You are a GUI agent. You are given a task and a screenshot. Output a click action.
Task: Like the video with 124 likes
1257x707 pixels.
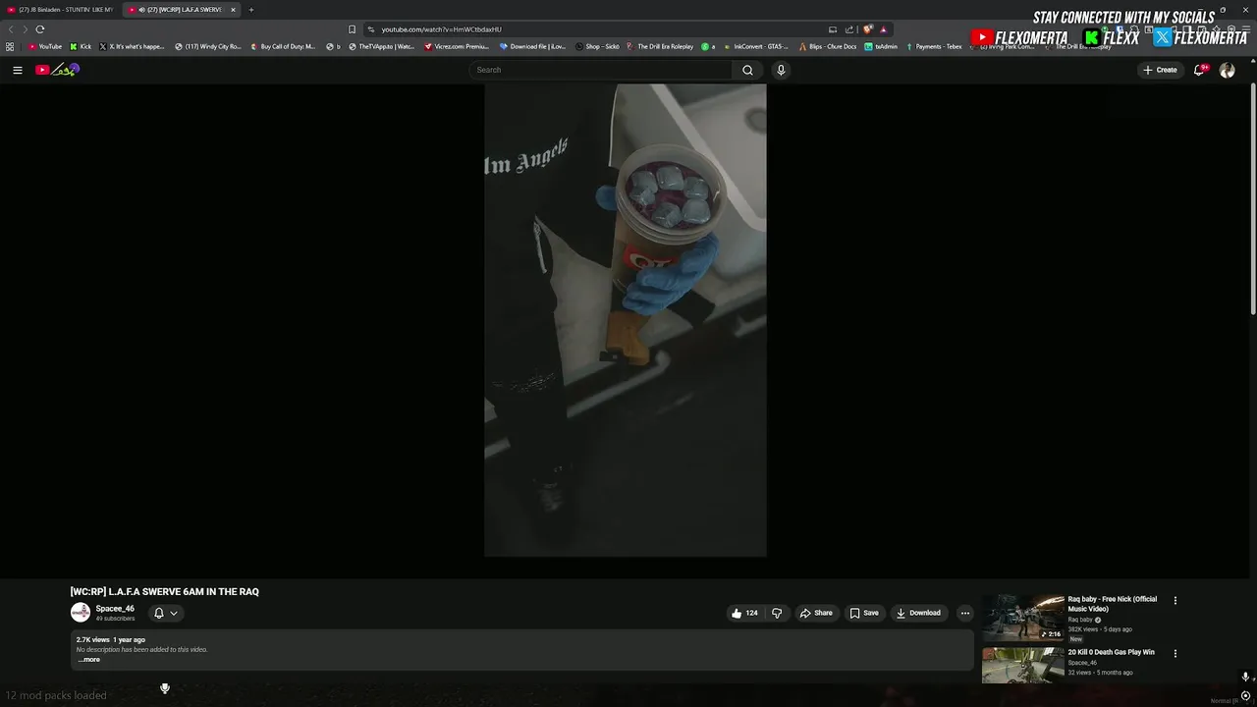point(744,613)
